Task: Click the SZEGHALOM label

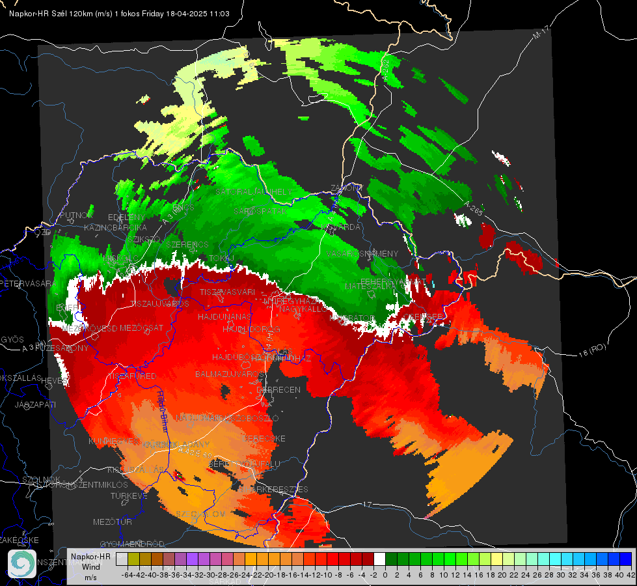Action: (x=200, y=514)
